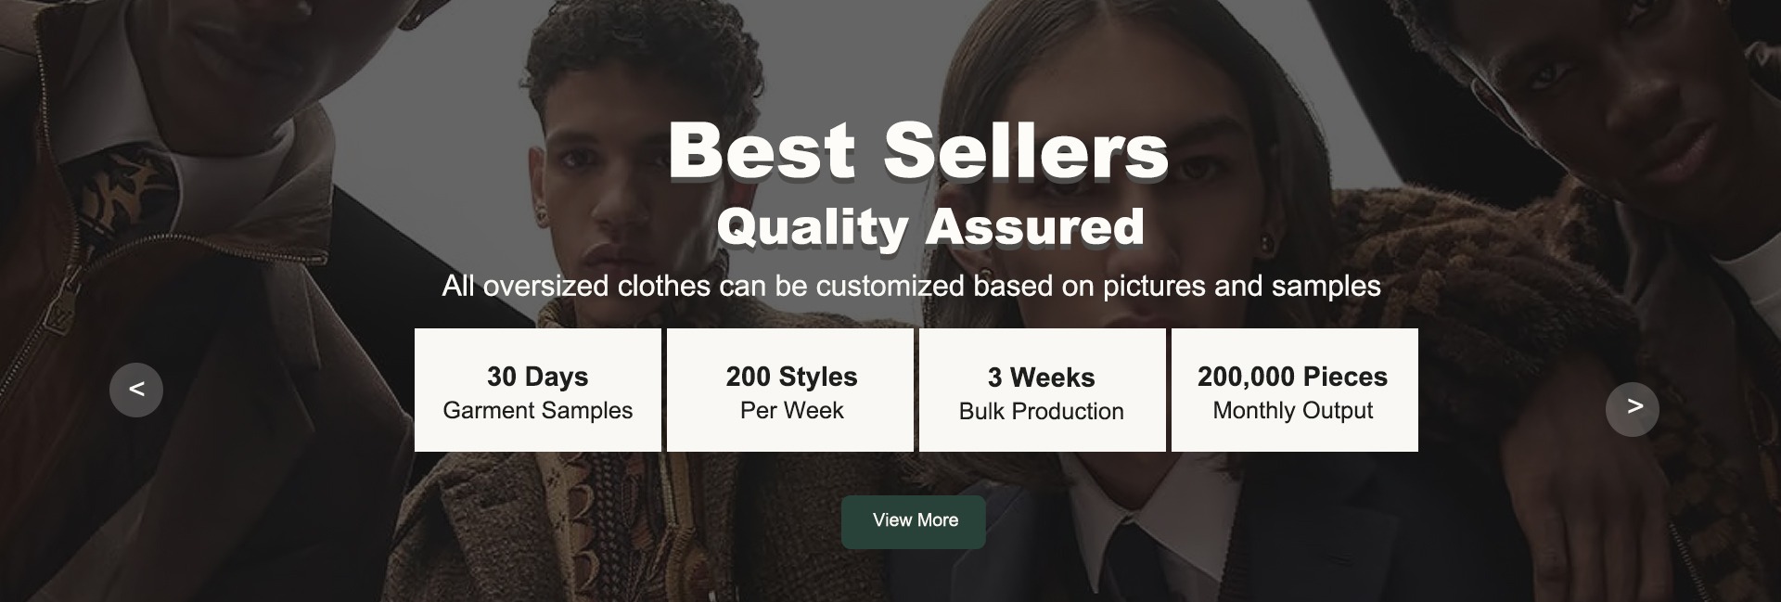Click the Bulk Production label
The image size is (1781, 602).
coord(1042,411)
